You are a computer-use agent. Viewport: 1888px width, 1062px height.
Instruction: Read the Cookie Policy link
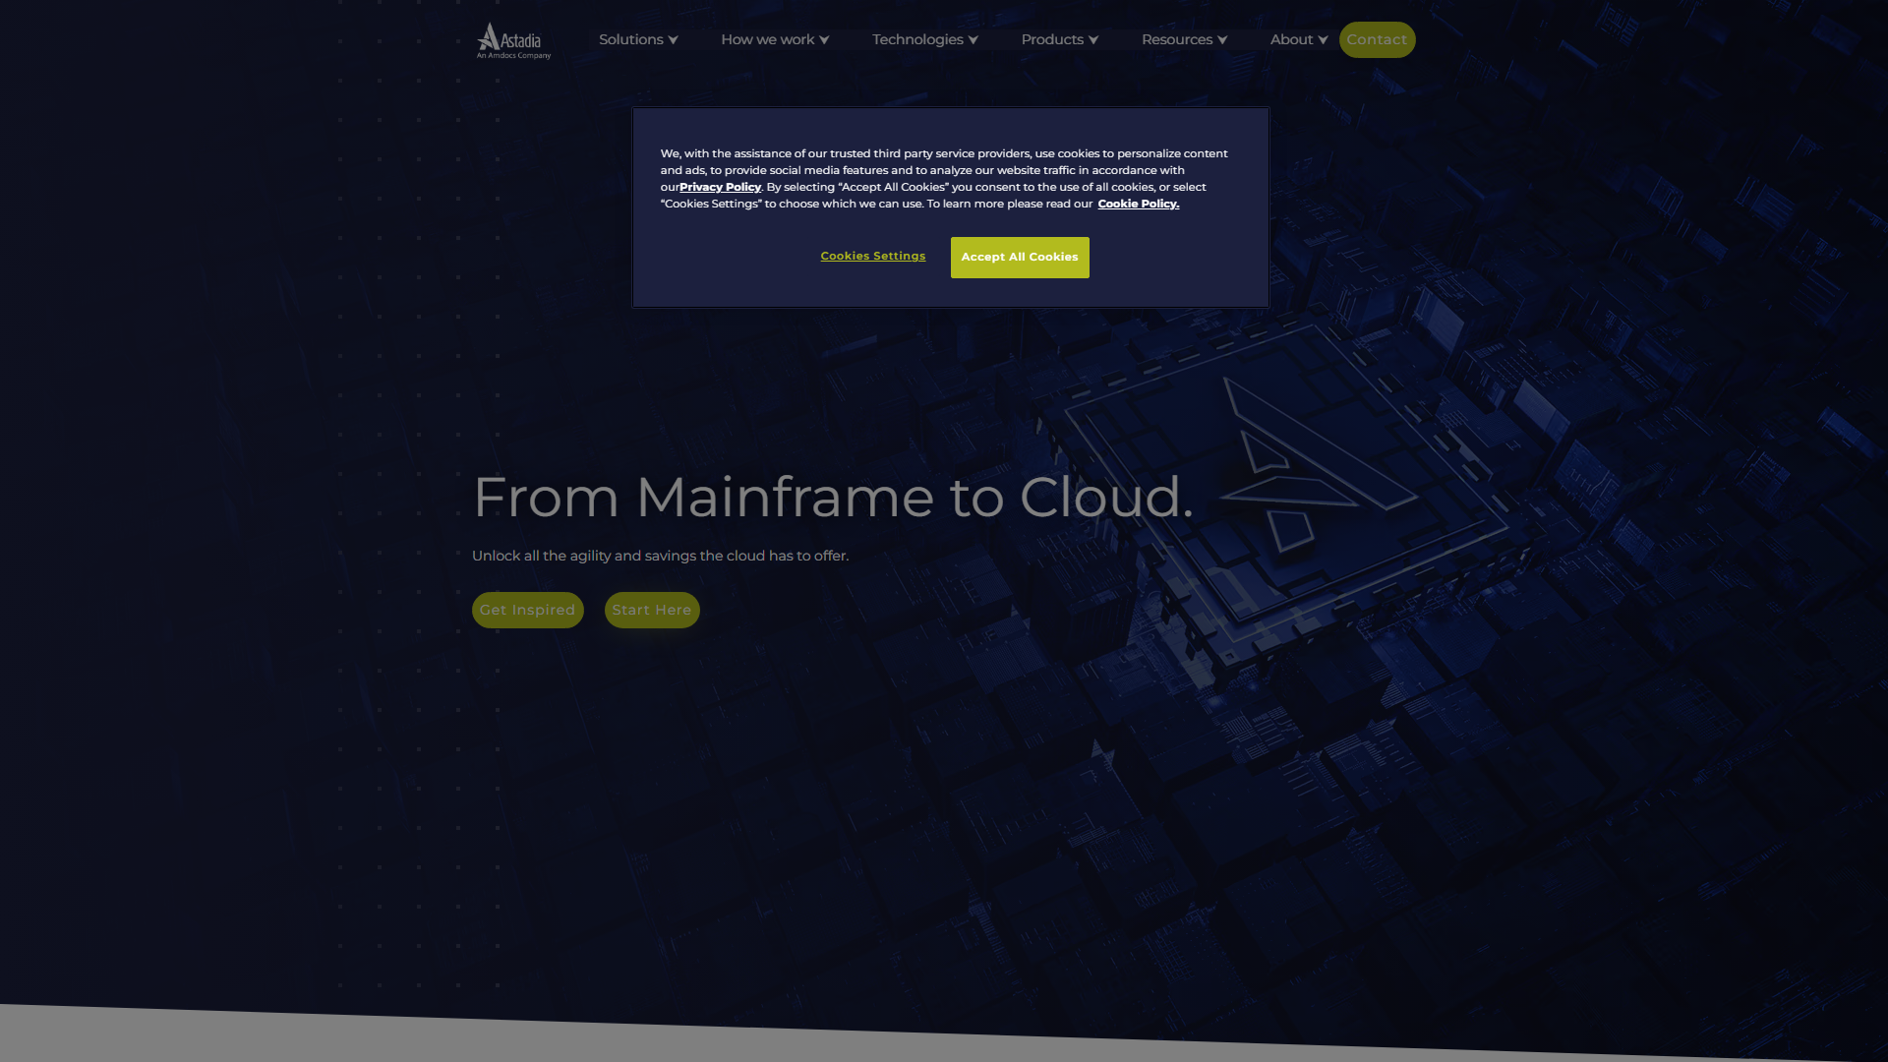pos(1138,204)
